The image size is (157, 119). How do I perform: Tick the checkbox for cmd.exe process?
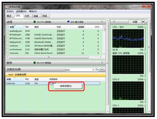(x=8, y=46)
